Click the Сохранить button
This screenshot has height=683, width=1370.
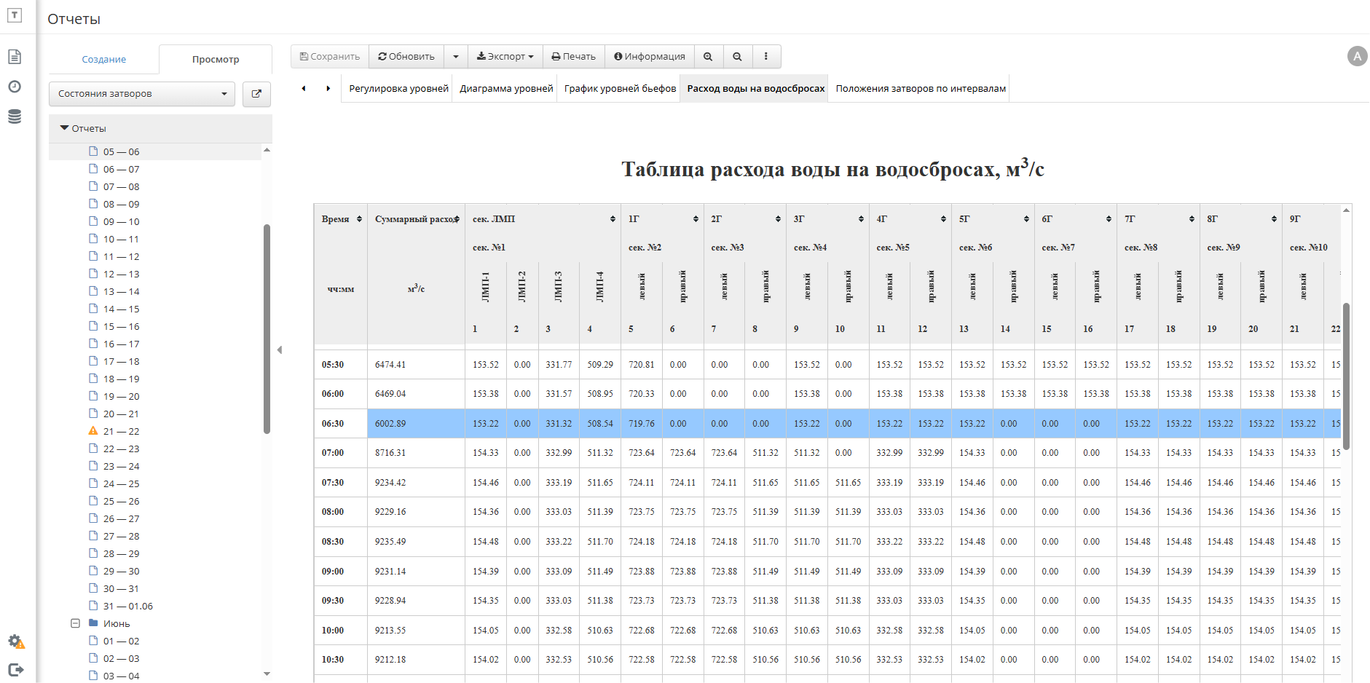pos(330,57)
